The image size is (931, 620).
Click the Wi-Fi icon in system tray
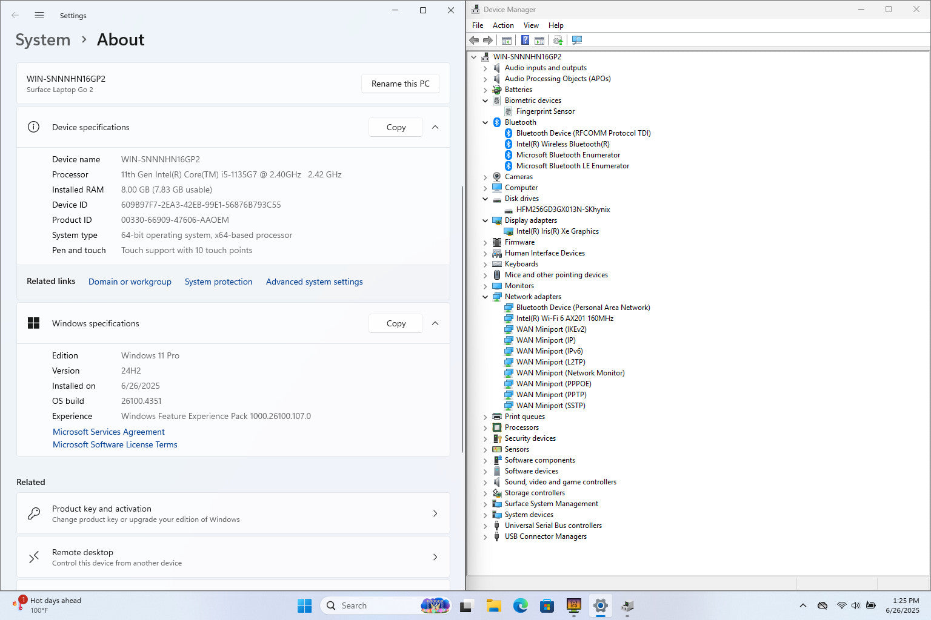[841, 605]
